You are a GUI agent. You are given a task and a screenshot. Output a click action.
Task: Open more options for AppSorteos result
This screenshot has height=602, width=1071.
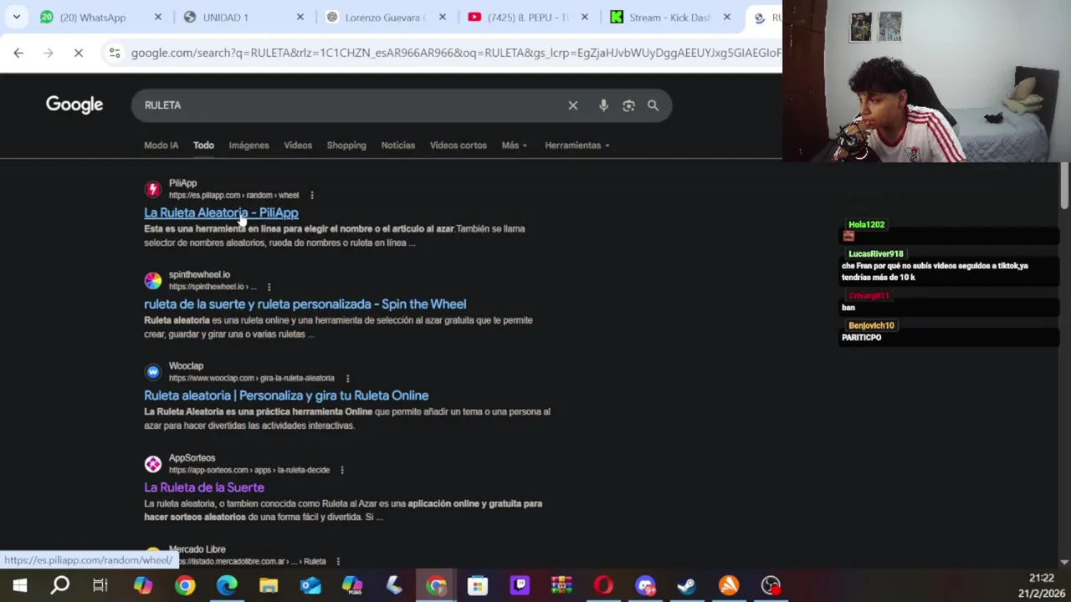342,470
